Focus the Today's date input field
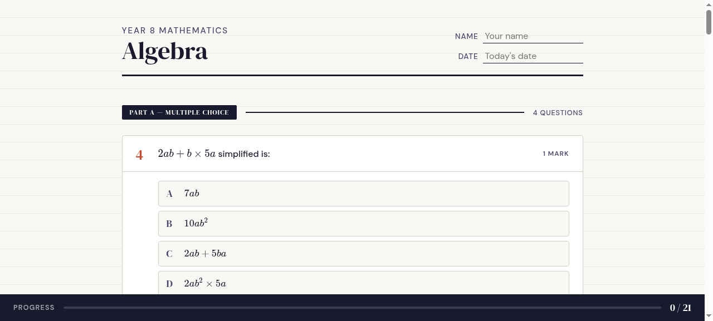Screen dimensions: 713x321 pos(533,56)
